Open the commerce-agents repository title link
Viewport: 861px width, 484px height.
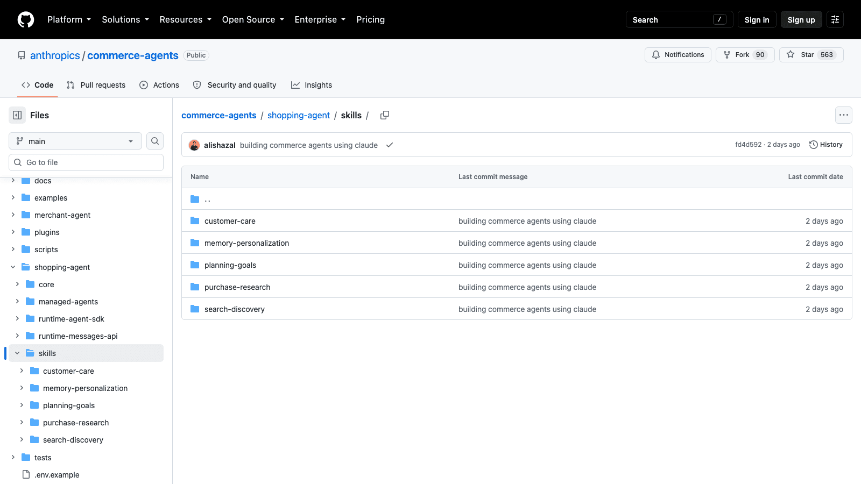click(x=133, y=55)
